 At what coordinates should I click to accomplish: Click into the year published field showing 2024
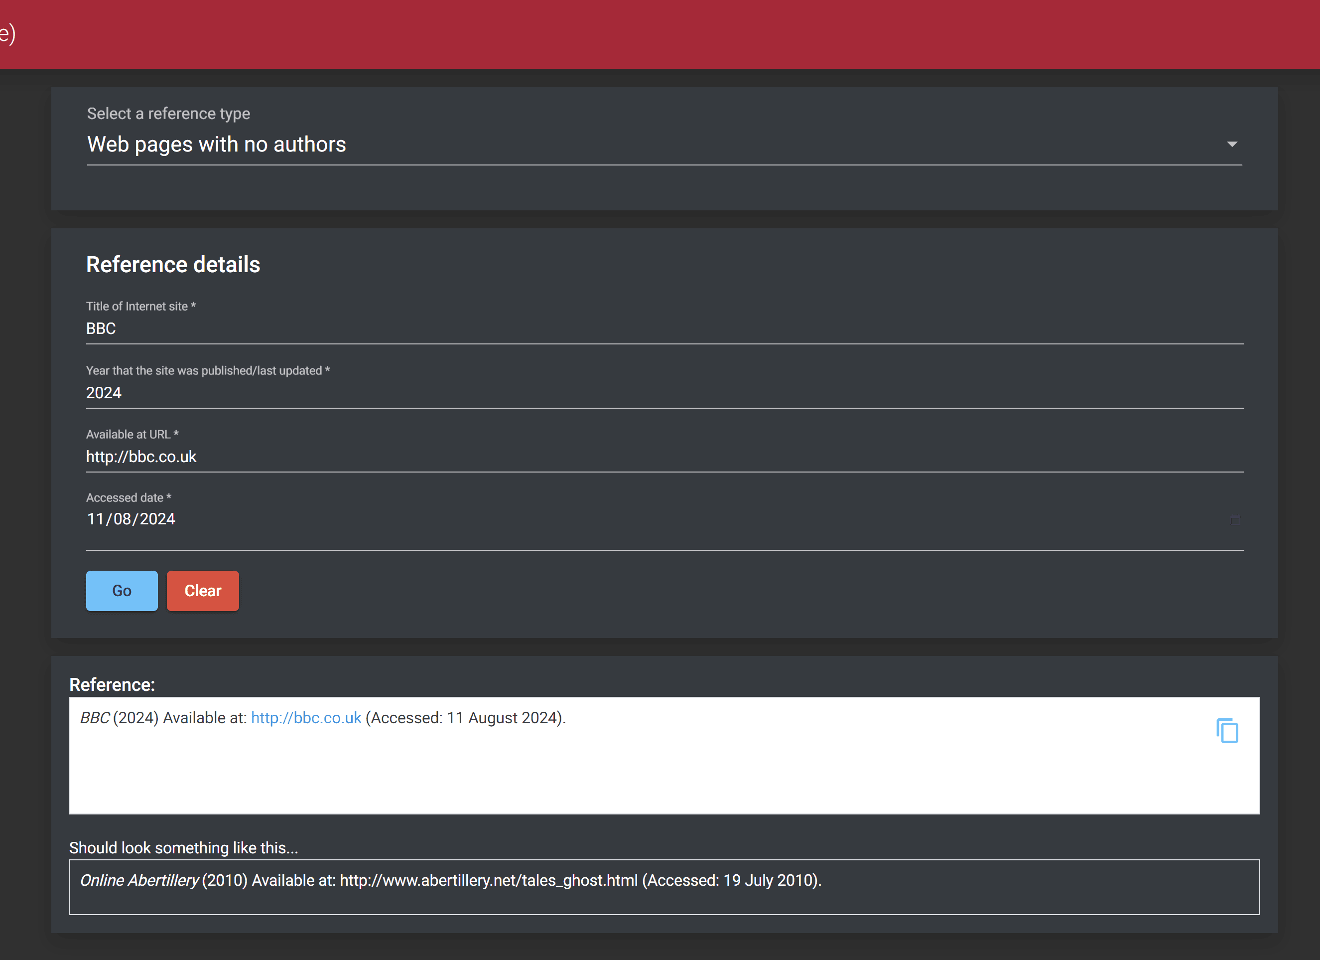pos(663,393)
